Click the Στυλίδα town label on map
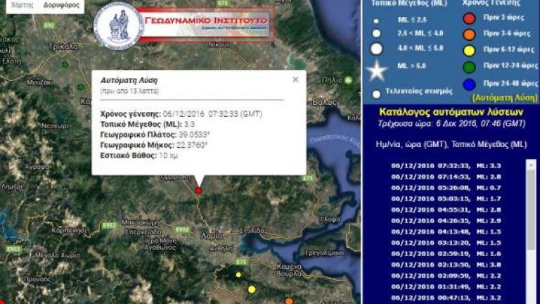Image resolution: width=540 pixels, height=304 pixels. tap(252, 231)
